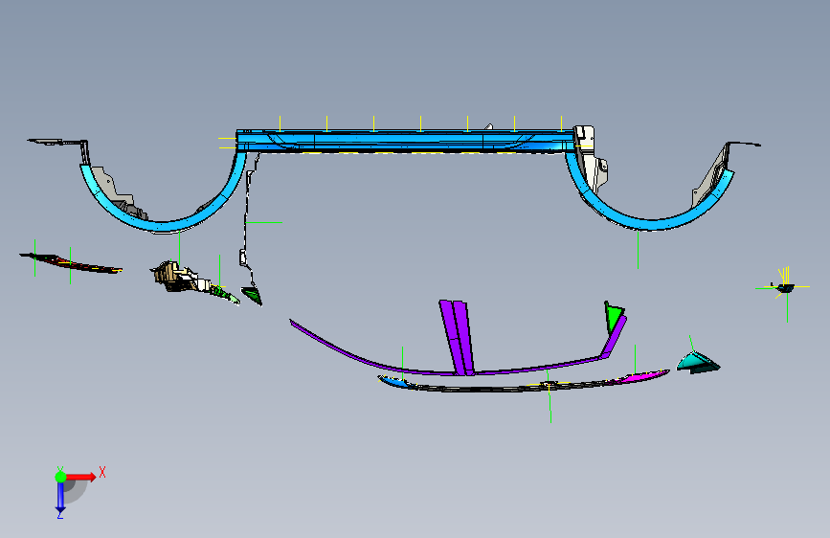Viewport: 830px width, 538px height.
Task: Select the long blue cross beam part
Action: tap(405, 142)
